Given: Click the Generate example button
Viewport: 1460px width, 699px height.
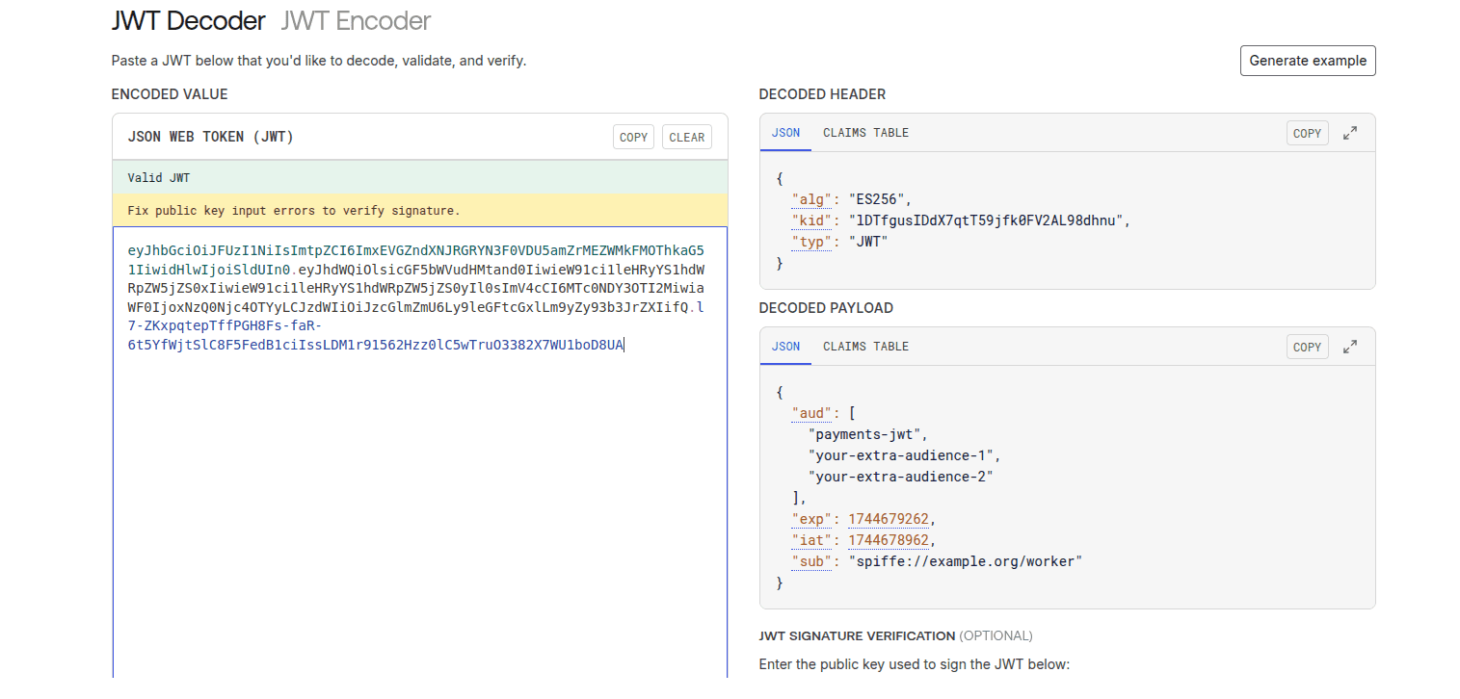Looking at the screenshot, I should pyautogui.click(x=1307, y=61).
